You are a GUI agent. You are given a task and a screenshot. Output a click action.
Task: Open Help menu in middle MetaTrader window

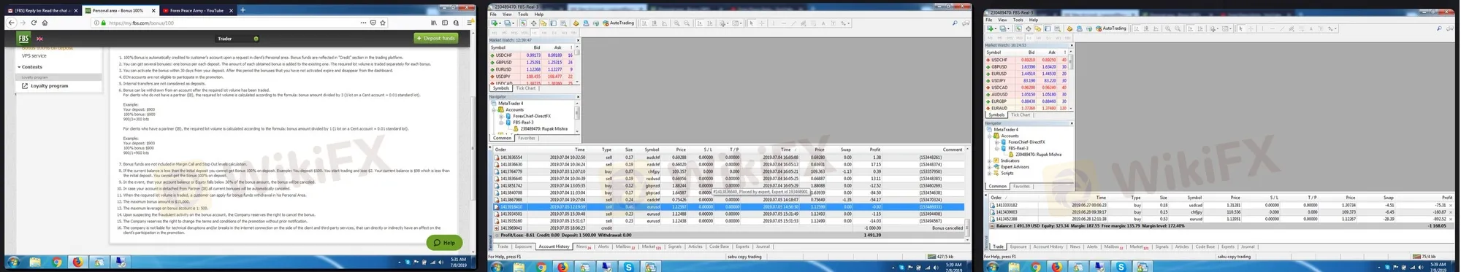tap(539, 14)
